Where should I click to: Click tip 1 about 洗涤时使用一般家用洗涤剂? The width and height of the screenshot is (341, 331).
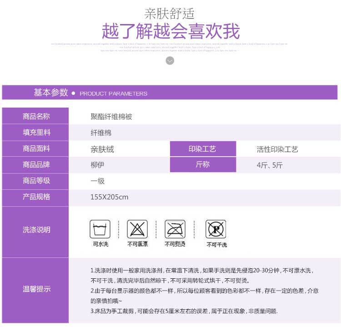(202, 276)
